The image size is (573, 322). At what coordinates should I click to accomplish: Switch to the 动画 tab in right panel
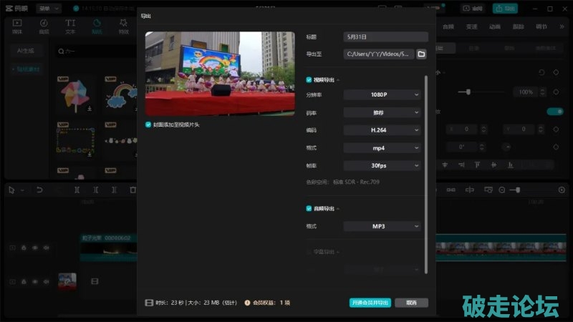pos(495,26)
